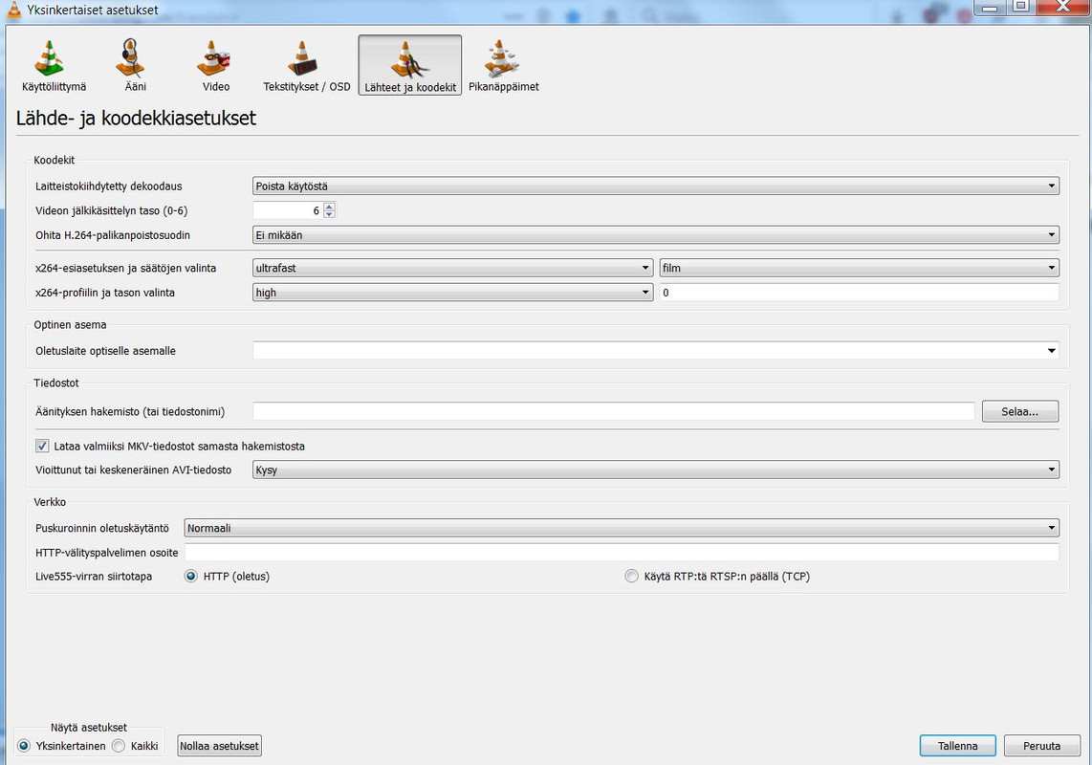Click the post-processing level value field
Viewport: 1092px width, 765px height.
coord(288,210)
